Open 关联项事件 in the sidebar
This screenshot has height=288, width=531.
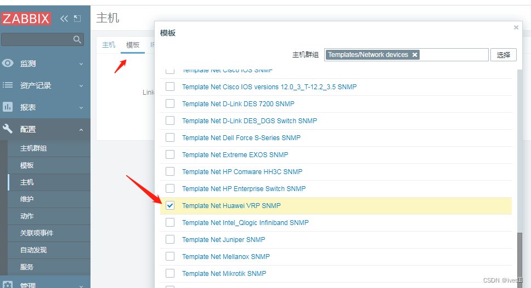pos(37,233)
